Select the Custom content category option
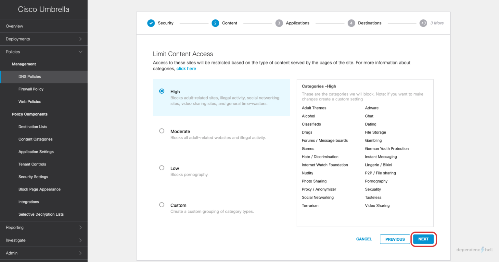This screenshot has width=499, height=262. pos(162,205)
